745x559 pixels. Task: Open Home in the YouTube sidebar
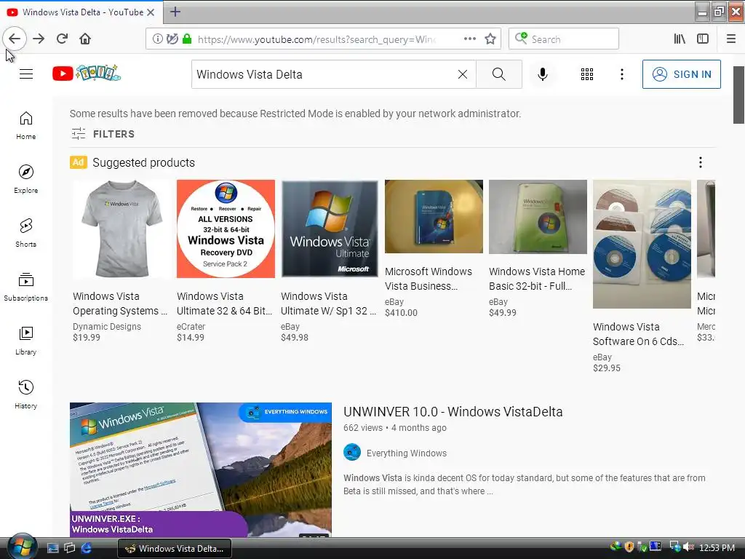pos(26,125)
